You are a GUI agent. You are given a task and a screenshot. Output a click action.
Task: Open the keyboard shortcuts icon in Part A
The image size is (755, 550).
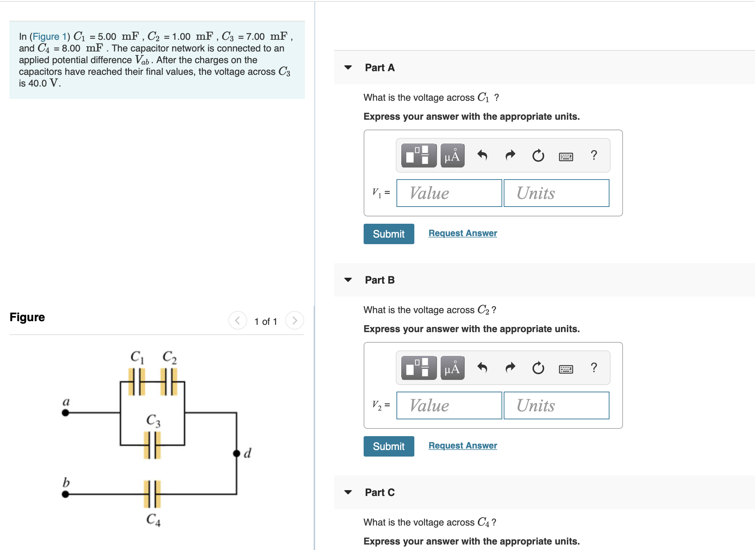565,156
